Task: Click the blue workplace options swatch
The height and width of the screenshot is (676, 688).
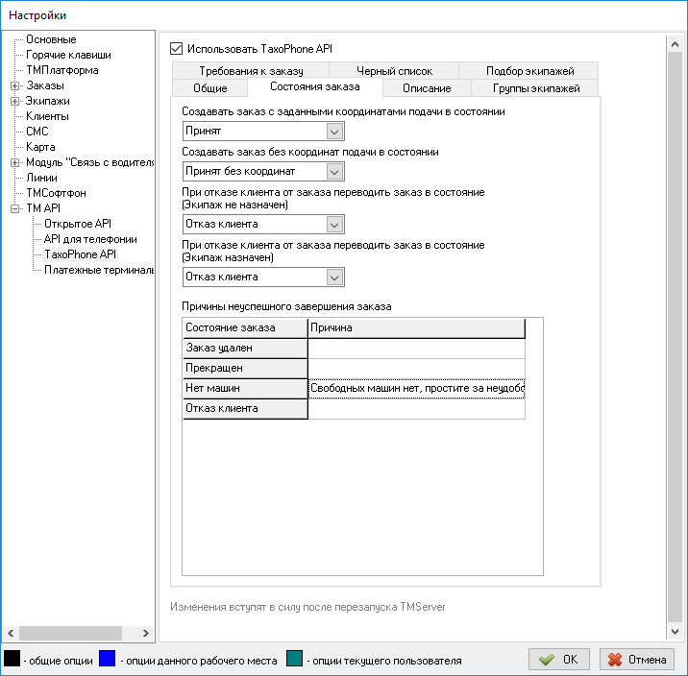Action: point(108,660)
